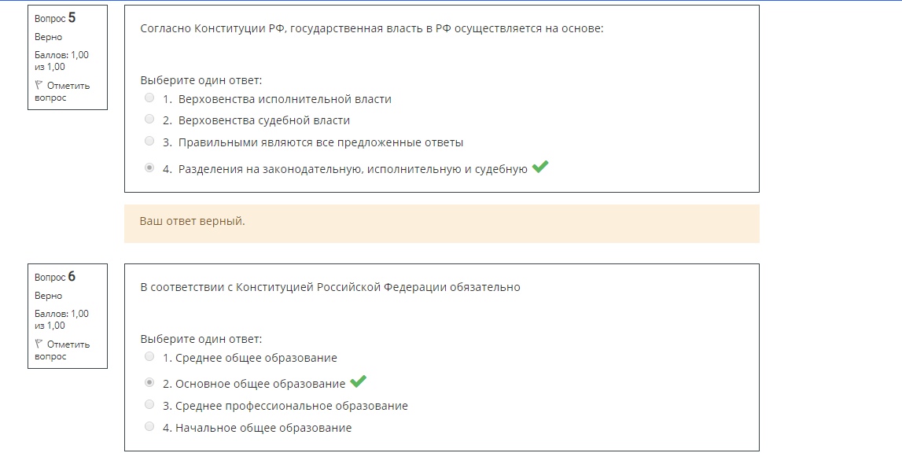Select radio Основное общее образование
The height and width of the screenshot is (453, 902).
(149, 382)
